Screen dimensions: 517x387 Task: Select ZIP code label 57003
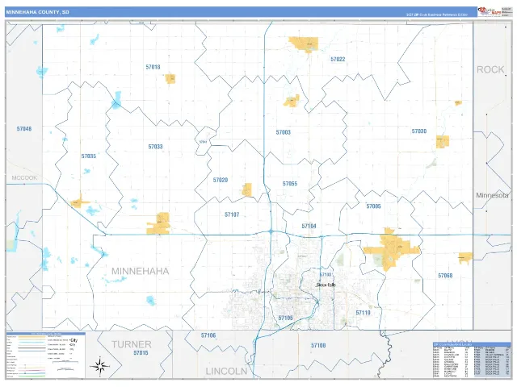click(x=284, y=132)
